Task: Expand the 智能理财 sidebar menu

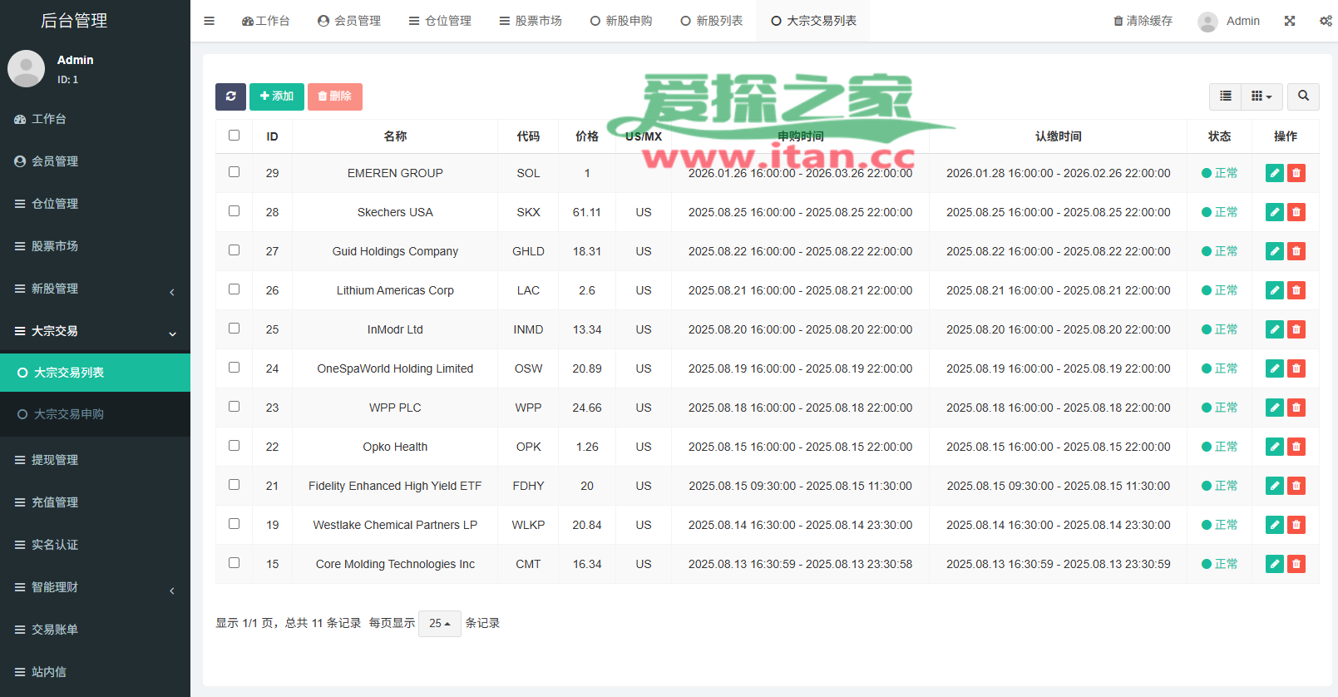Action: pos(95,587)
